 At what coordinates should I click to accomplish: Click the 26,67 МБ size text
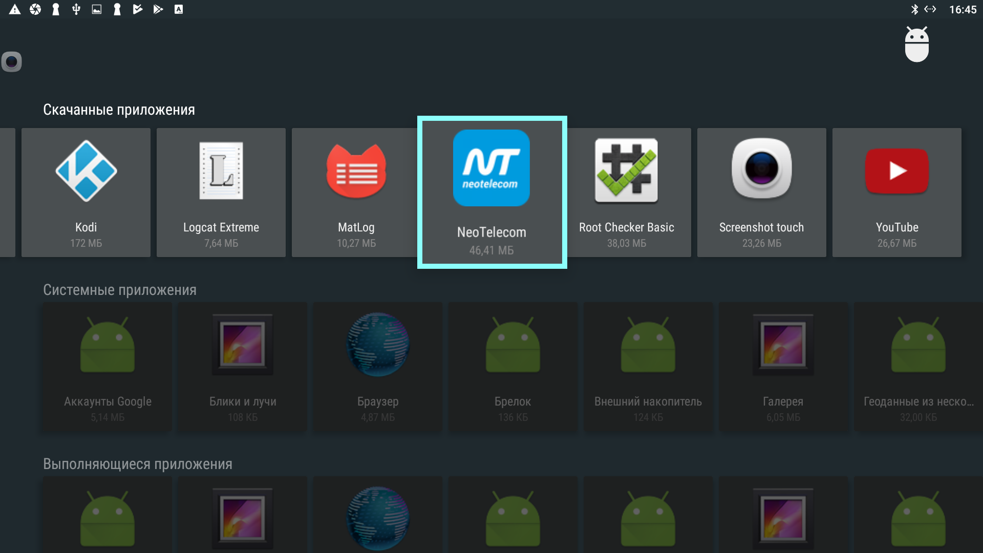coord(897,243)
